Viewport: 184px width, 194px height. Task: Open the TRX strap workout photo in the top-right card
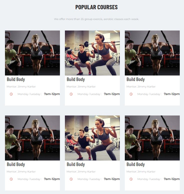tap(152, 53)
